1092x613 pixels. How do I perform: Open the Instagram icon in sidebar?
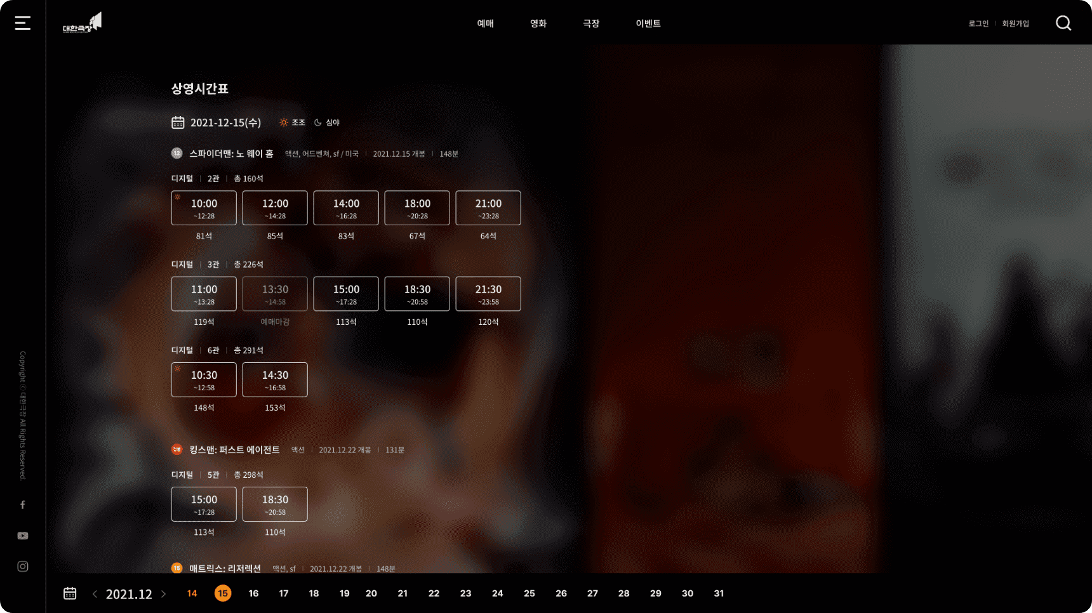pos(23,566)
